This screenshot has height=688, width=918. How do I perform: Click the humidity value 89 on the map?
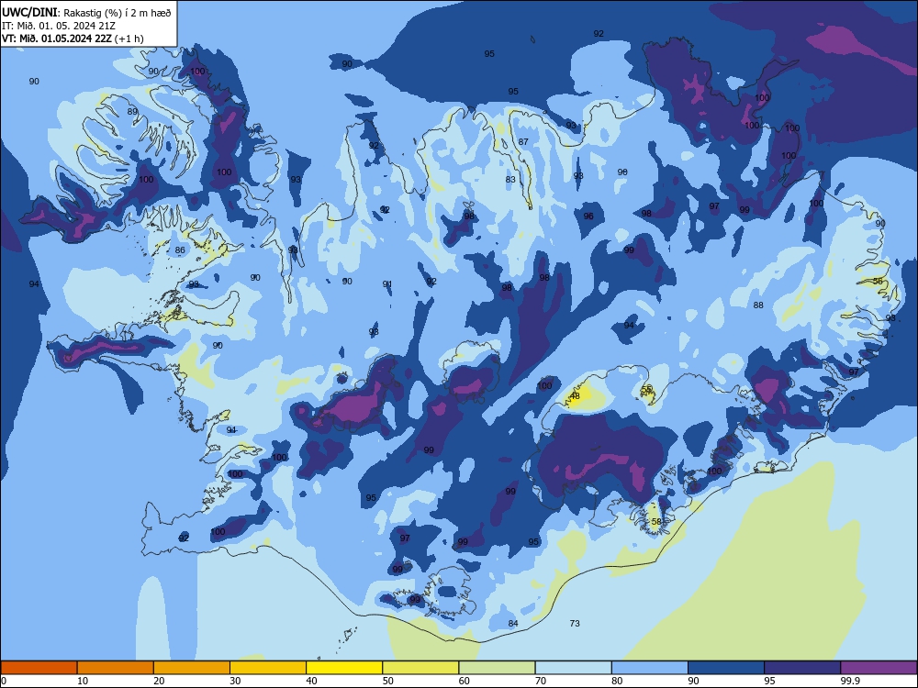point(132,112)
